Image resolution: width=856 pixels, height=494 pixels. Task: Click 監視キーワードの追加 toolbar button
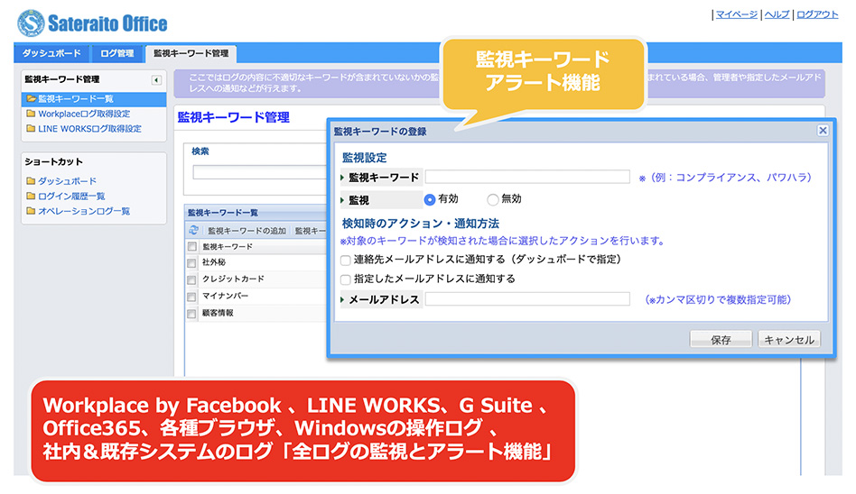point(247,231)
